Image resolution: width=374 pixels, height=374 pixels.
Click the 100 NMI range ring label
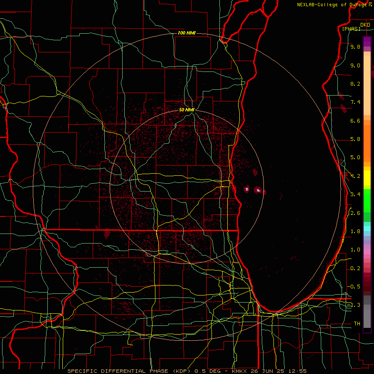click(187, 33)
